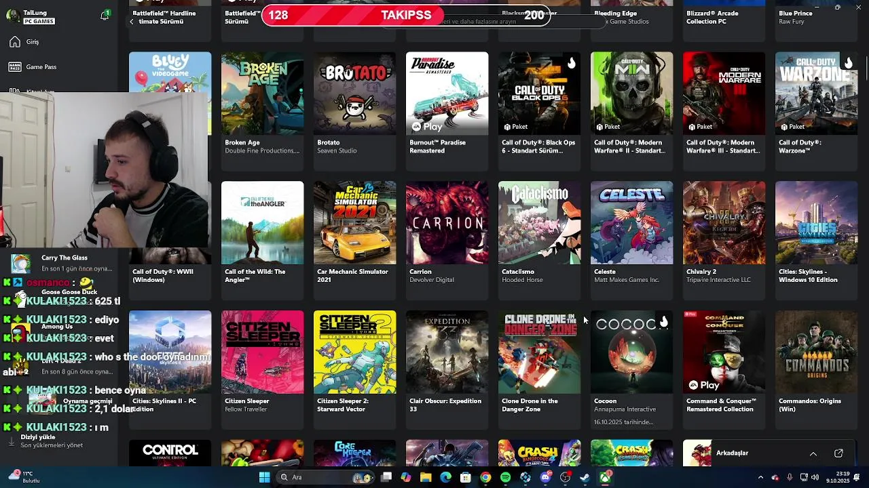
Task: Select Call of Duty Modern Warfare III cover
Action: [x=724, y=94]
